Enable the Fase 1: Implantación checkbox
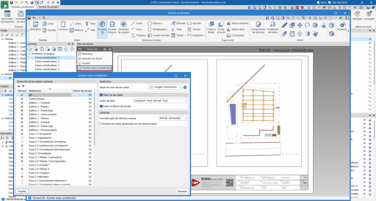This screenshot has width=376, height=201. point(23,138)
